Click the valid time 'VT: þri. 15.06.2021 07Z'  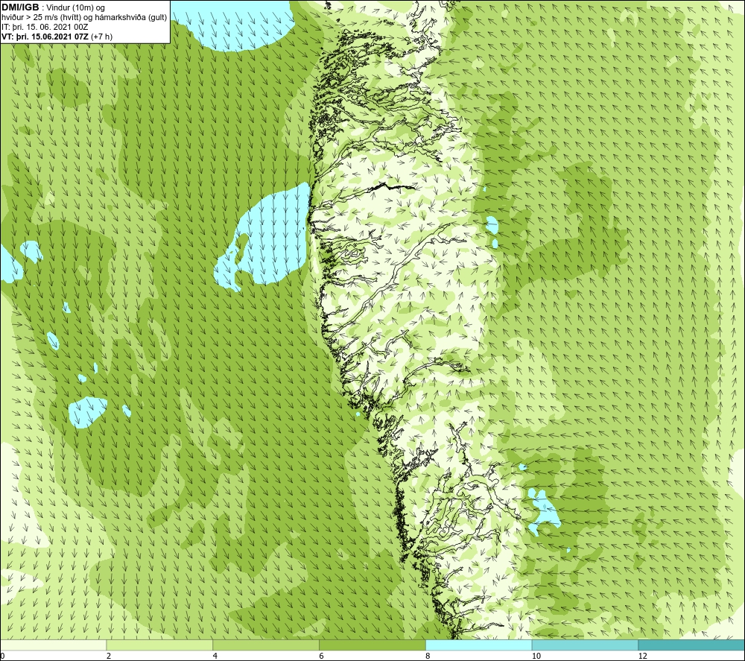(45, 37)
